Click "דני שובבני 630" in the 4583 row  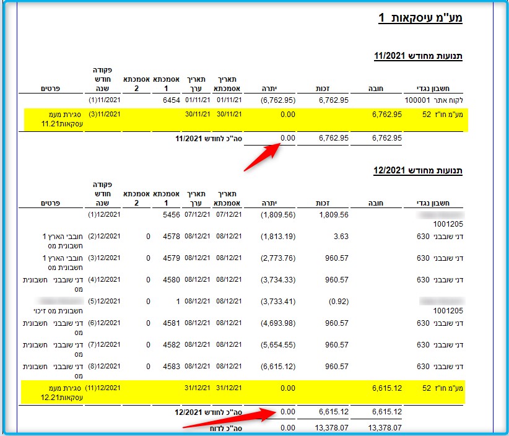coord(440,367)
